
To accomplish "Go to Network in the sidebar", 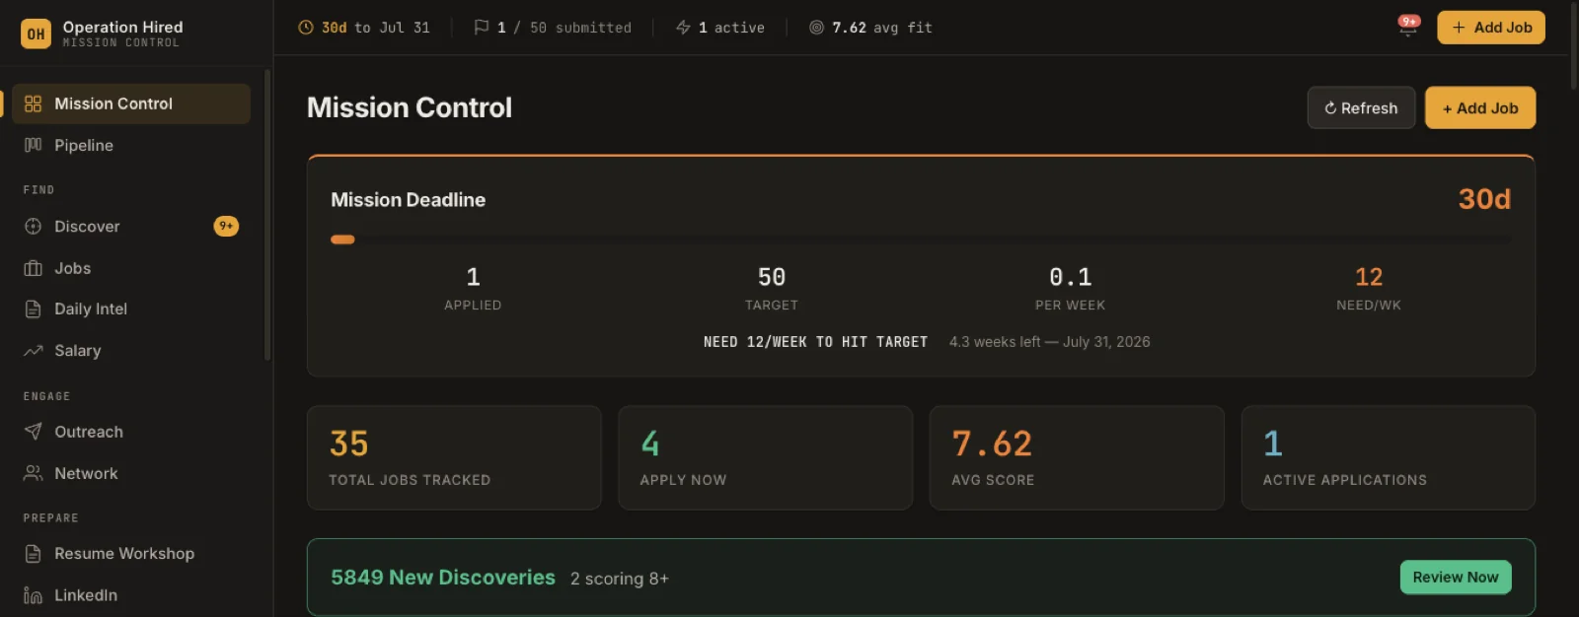I will point(131,473).
